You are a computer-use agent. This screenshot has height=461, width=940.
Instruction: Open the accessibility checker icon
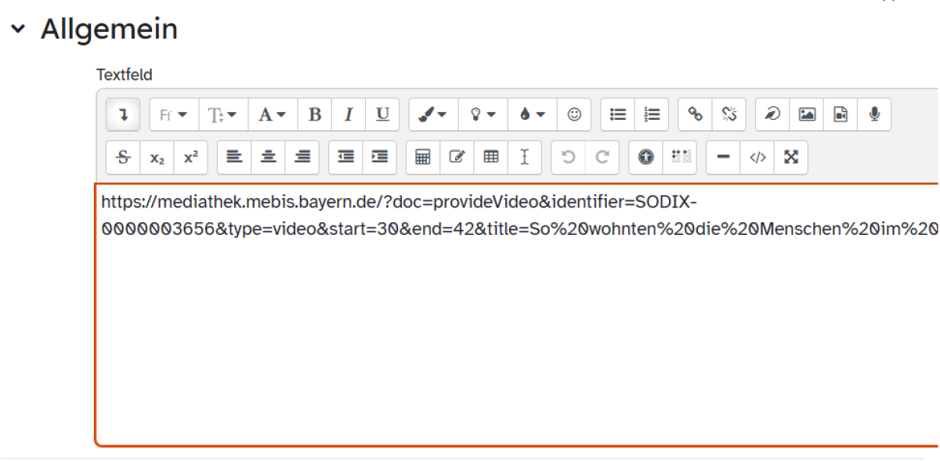(645, 157)
